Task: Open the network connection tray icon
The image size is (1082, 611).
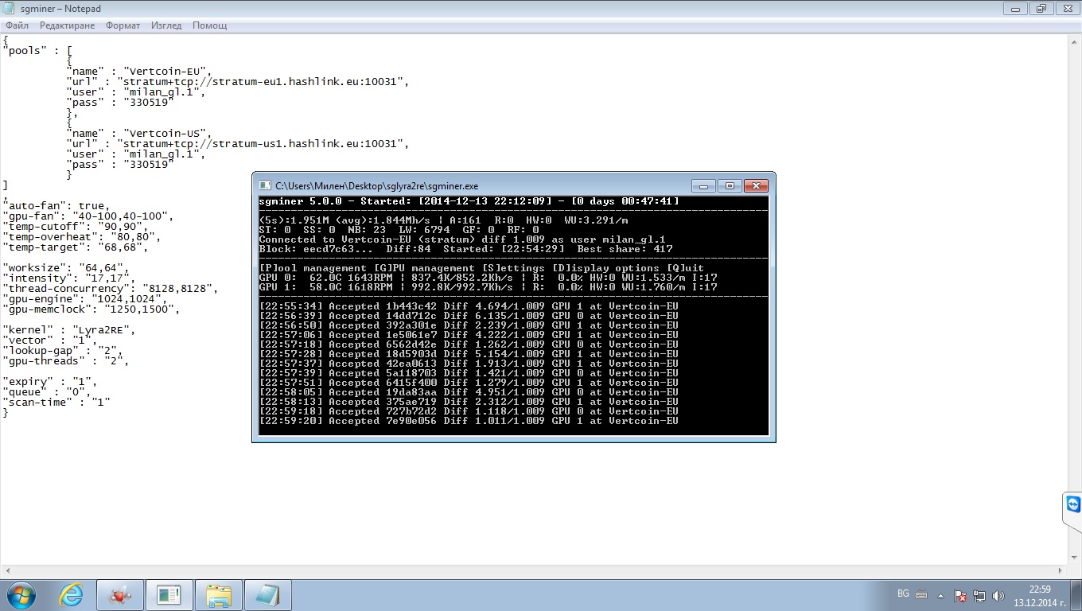Action: point(979,595)
